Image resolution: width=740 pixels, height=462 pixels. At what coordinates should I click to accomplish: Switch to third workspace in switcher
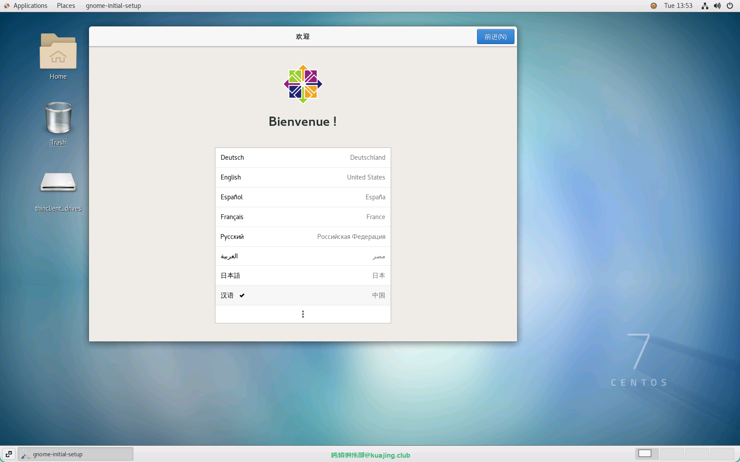click(x=697, y=454)
